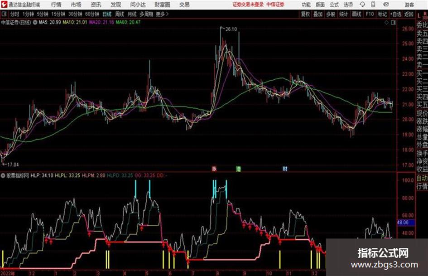Open the 问小达 menu
The image size is (428, 276).
138,5
